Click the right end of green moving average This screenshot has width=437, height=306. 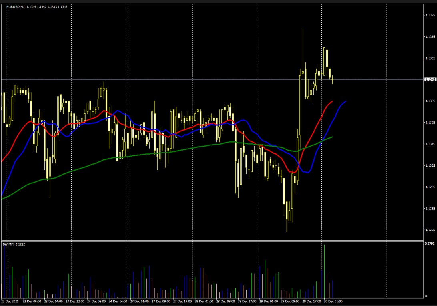pos(332,137)
